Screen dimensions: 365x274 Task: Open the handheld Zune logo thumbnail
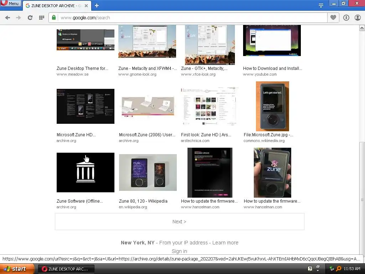click(272, 173)
